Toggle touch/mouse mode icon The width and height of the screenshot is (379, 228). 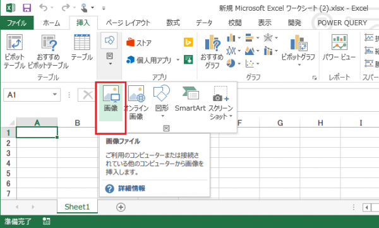pos(84,8)
